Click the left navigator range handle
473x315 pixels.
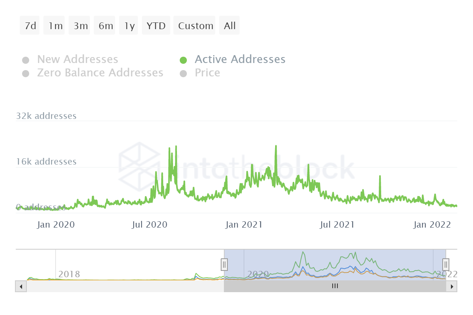[x=224, y=264]
